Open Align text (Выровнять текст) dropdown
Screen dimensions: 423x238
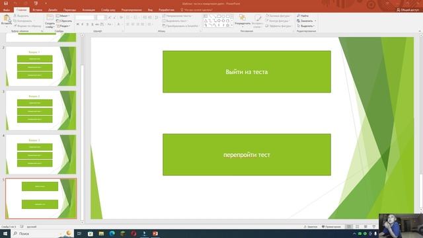pos(175,20)
